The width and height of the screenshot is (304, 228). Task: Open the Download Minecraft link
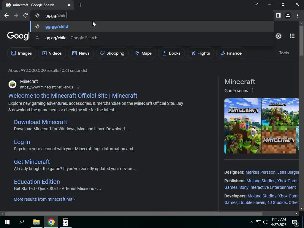coord(40,122)
